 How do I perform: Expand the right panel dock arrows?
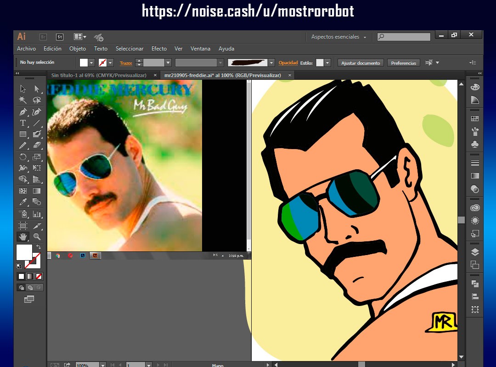pos(479,73)
